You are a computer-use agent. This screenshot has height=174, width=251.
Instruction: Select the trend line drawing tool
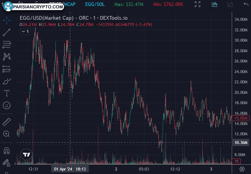[7, 32]
